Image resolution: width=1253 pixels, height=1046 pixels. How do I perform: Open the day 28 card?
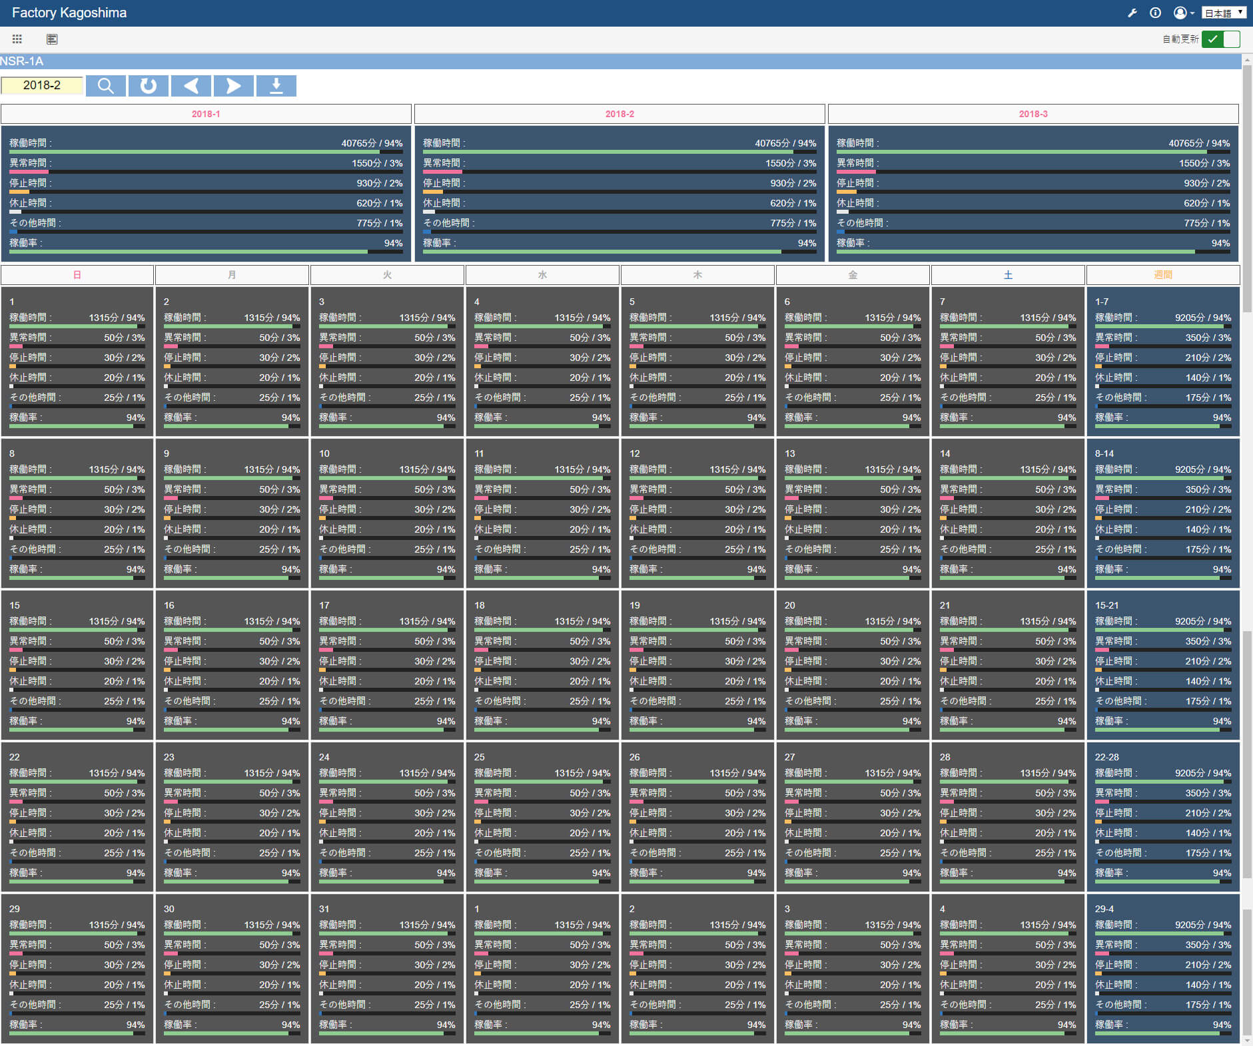[1008, 817]
